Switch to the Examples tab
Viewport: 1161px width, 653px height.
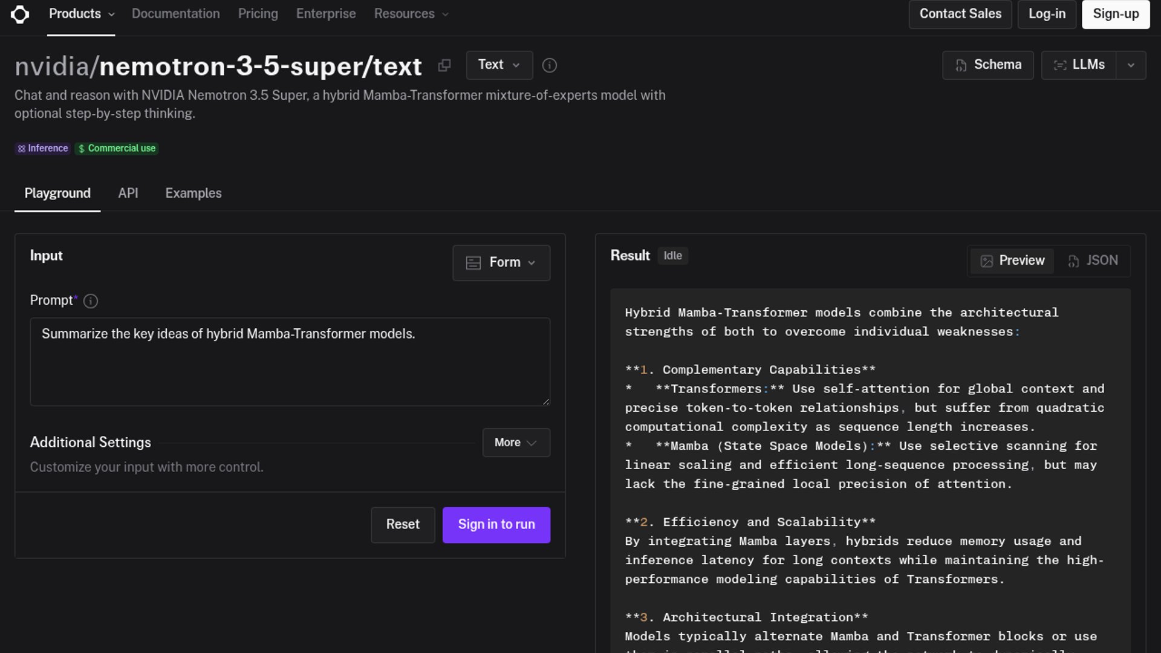(193, 193)
